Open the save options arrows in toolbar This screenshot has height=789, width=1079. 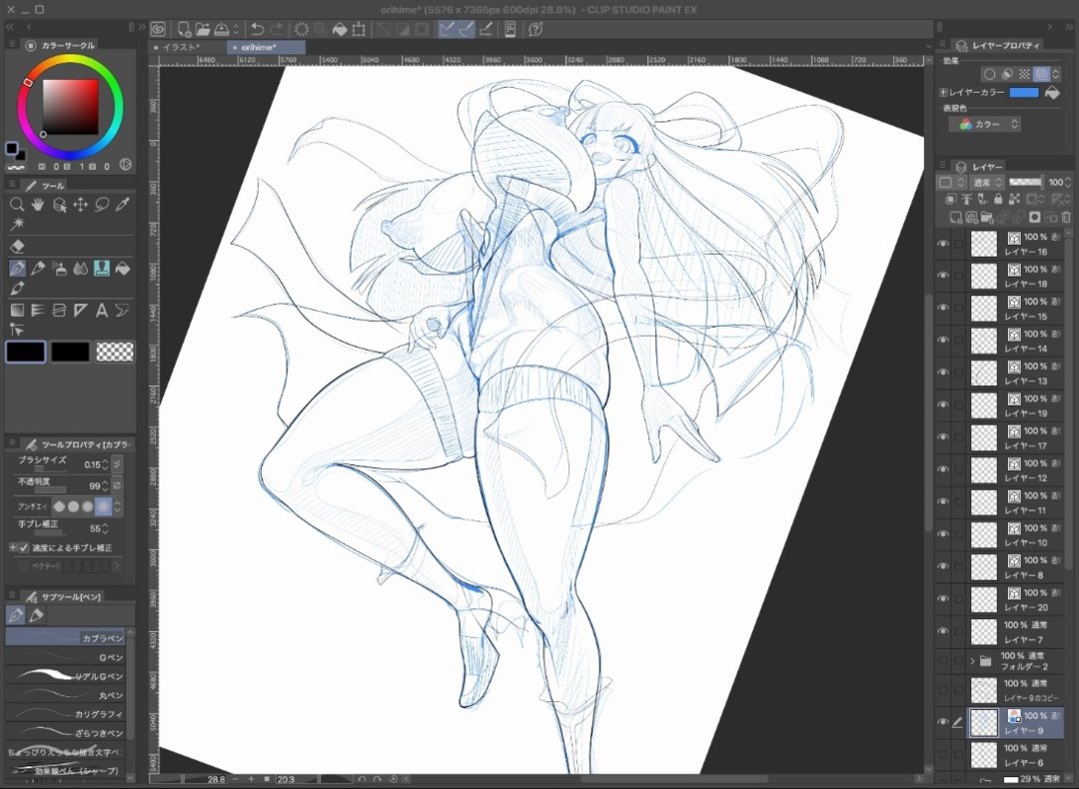[236, 29]
